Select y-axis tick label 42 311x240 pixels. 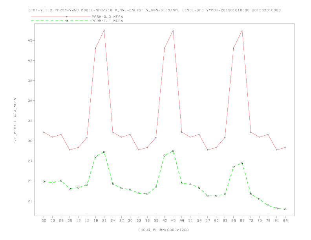coord(30,60)
